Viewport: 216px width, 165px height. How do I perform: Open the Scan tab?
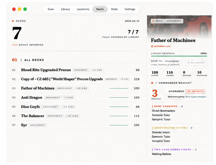[x=51, y=9]
